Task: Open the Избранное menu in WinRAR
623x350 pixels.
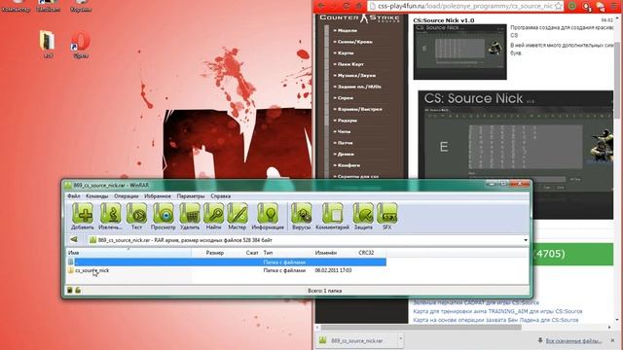Action: [158, 196]
